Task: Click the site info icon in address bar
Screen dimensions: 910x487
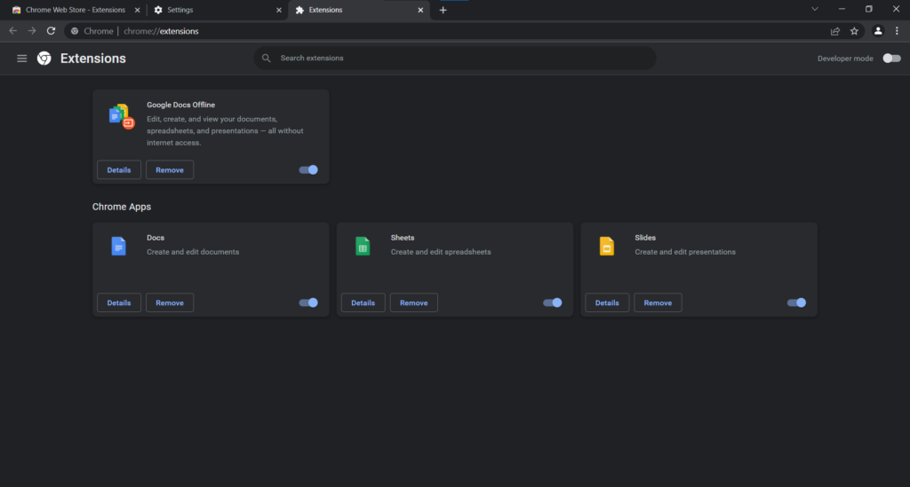Action: pos(75,31)
